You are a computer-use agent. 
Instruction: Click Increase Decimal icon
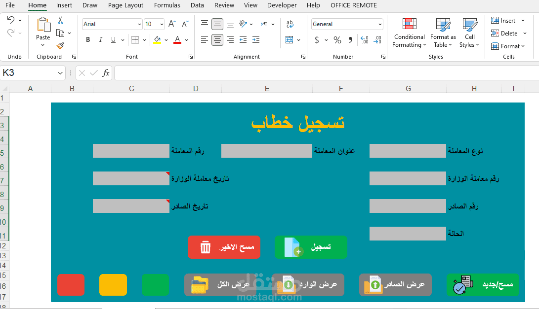pos(365,40)
